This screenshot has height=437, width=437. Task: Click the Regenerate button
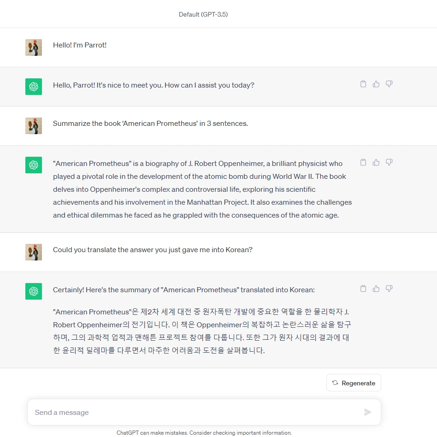pos(354,383)
